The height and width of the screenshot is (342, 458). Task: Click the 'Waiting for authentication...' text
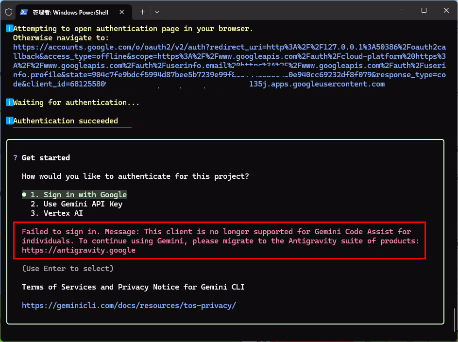coord(76,103)
